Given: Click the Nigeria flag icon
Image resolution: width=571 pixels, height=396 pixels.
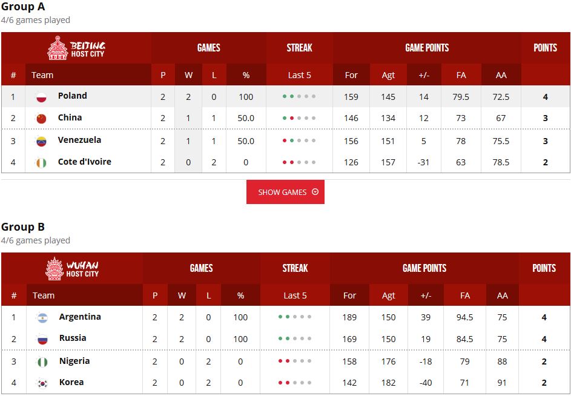Looking at the screenshot, I should [x=42, y=361].
